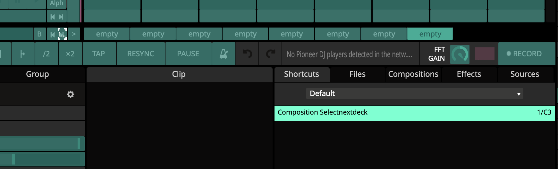
Task: Click previous-column arrow under Alph
Action: (53, 17)
